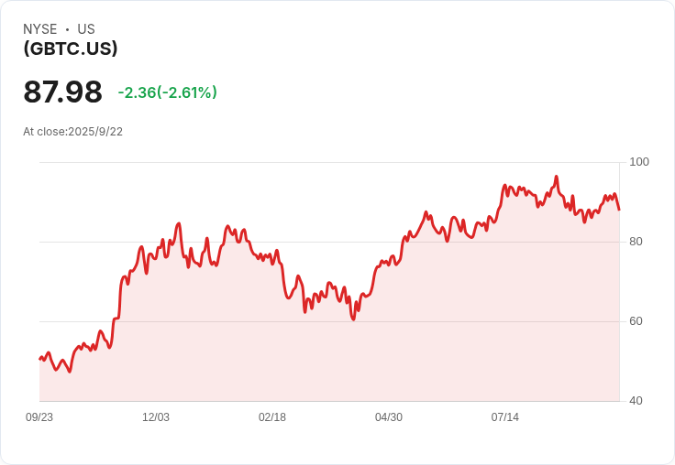Click the 80 y-axis label
Viewport: 675px width, 465px height.
click(636, 242)
